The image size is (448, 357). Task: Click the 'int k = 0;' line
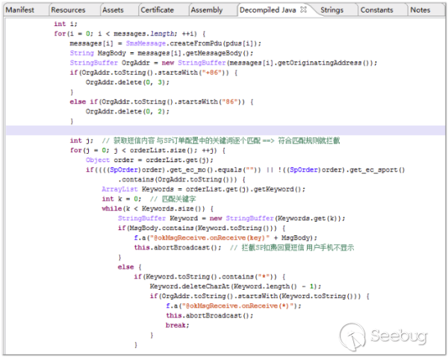pyautogui.click(x=119, y=199)
